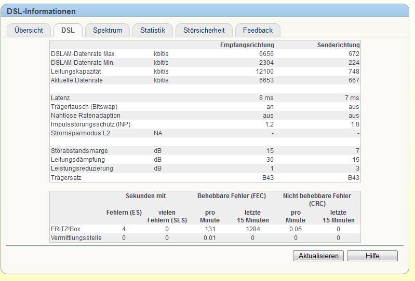Click the DSLAM-Datenrate Min. row label

click(83, 63)
